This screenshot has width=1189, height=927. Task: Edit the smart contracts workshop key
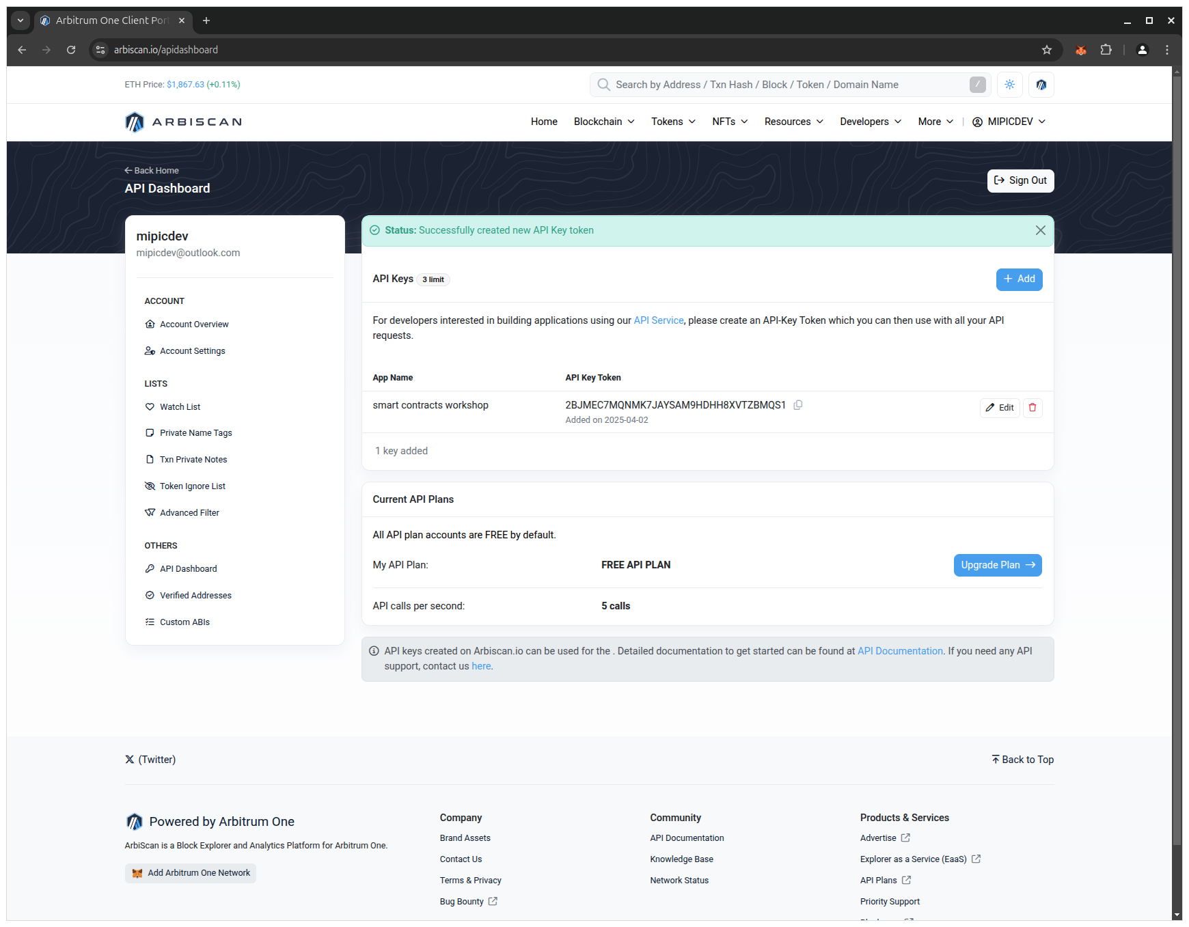pyautogui.click(x=999, y=408)
